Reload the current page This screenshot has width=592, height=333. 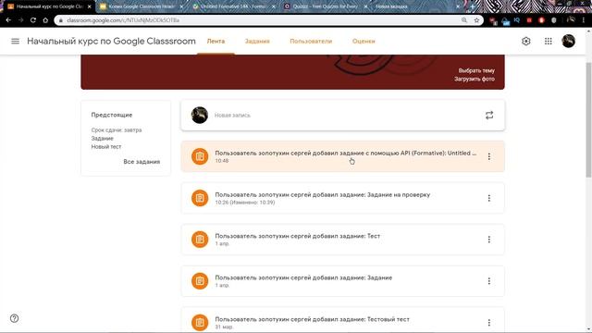click(x=33, y=20)
